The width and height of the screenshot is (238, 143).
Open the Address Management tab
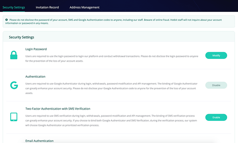click(84, 7)
